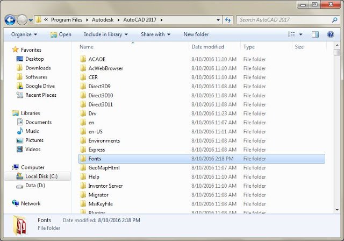Expand the Organize dropdown menu
This screenshot has height=241, width=344.
24,34
